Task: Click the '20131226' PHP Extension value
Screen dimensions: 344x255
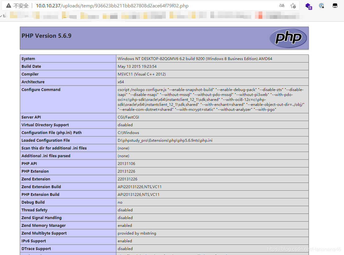Action: pyautogui.click(x=126, y=171)
